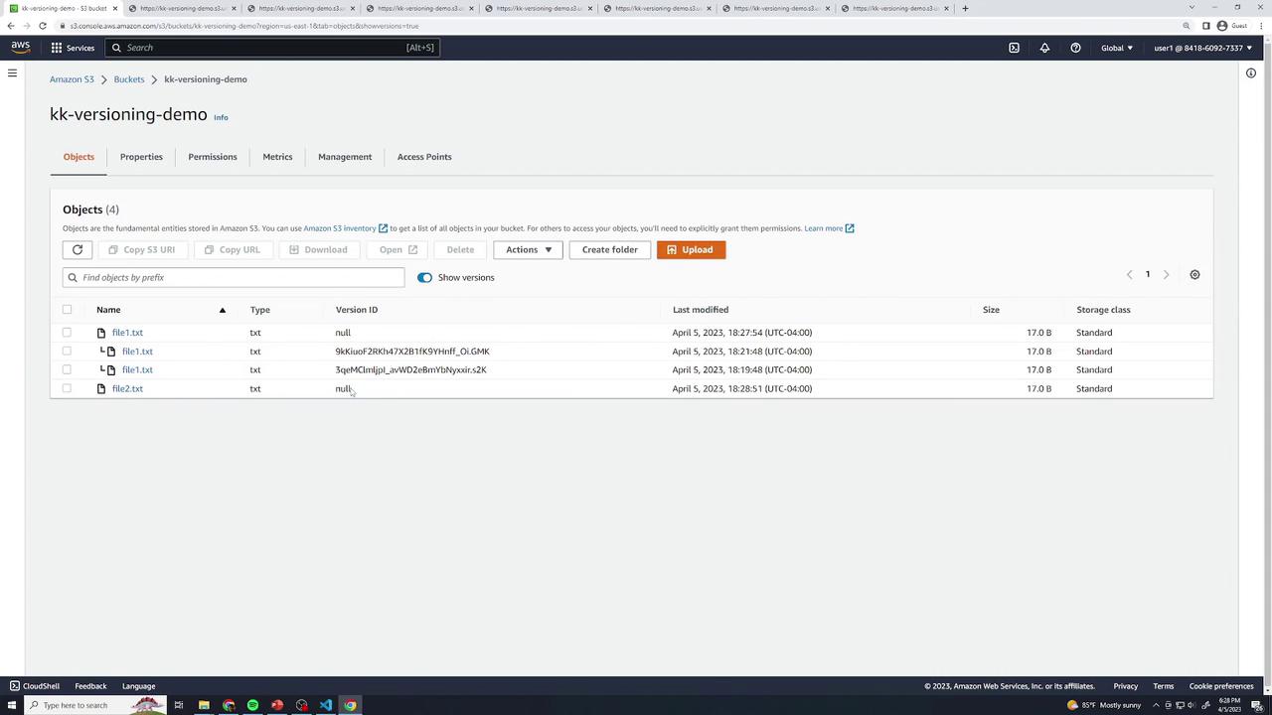1272x715 pixels.
Task: Open the Global region dropdown
Action: coord(1116,48)
